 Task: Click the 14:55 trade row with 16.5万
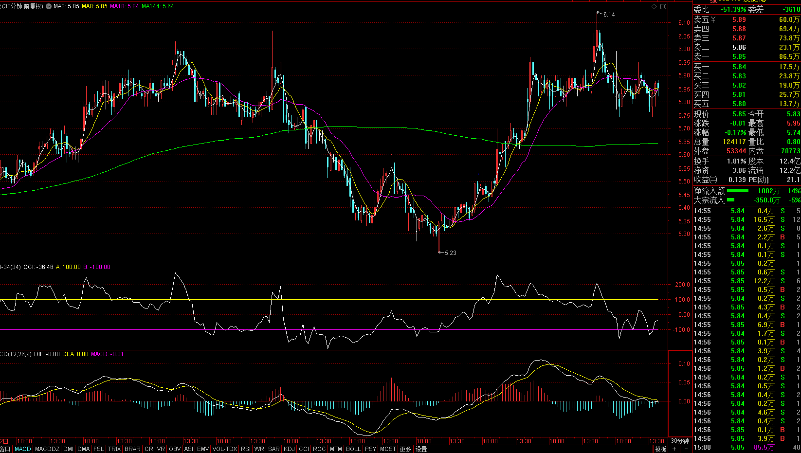(746, 219)
